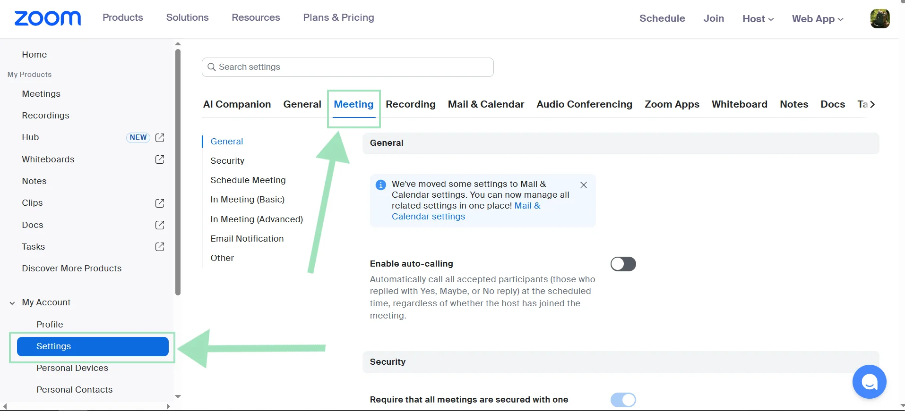This screenshot has width=905, height=411.
Task: Toggle Enable auto-calling switch
Action: [623, 264]
